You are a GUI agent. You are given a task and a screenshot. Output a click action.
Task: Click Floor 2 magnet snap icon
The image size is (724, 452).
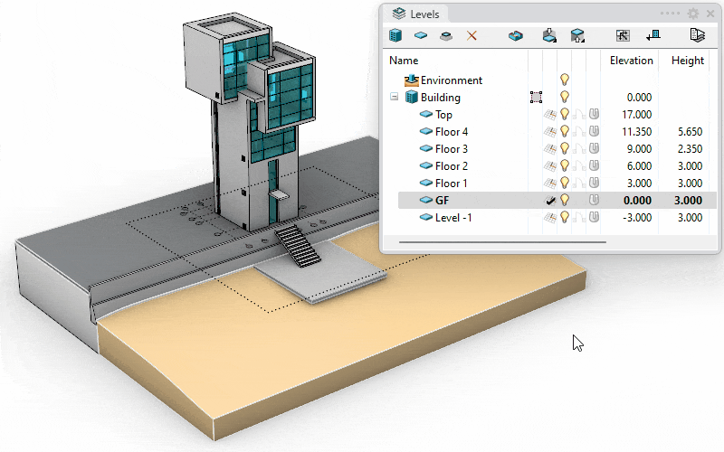[594, 165]
